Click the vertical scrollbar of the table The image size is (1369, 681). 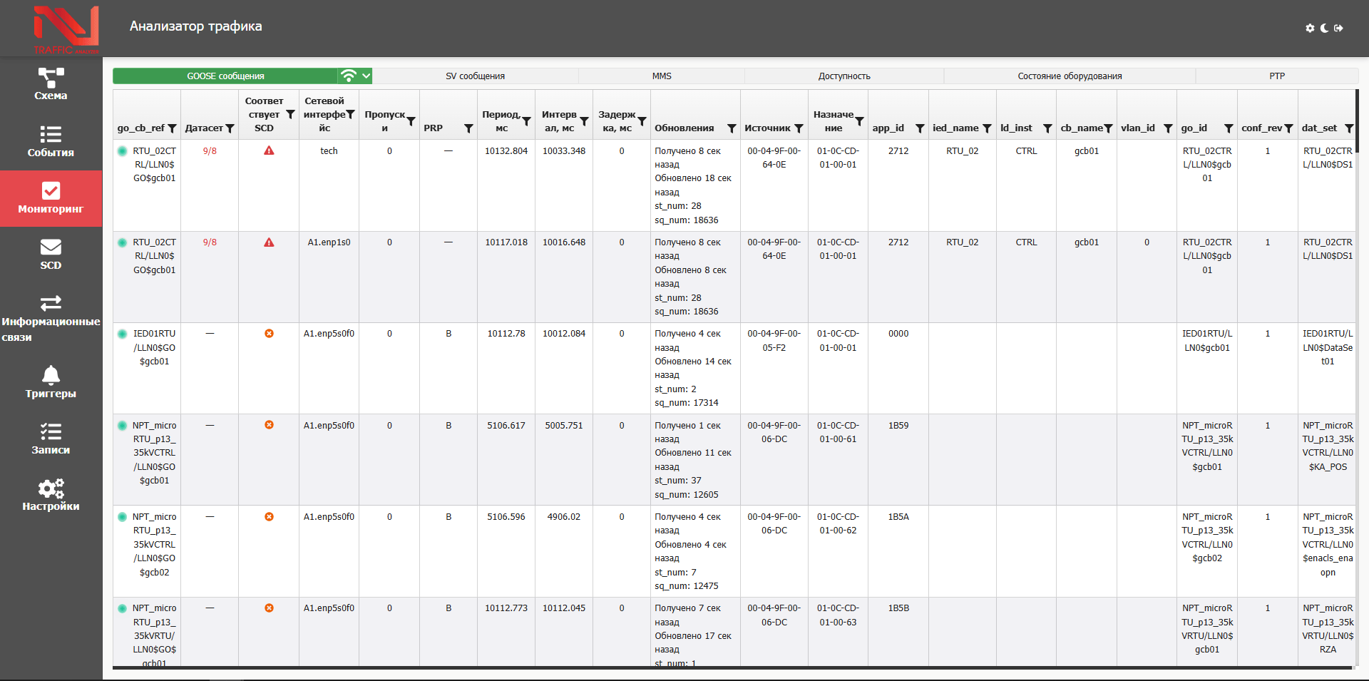(1356, 121)
